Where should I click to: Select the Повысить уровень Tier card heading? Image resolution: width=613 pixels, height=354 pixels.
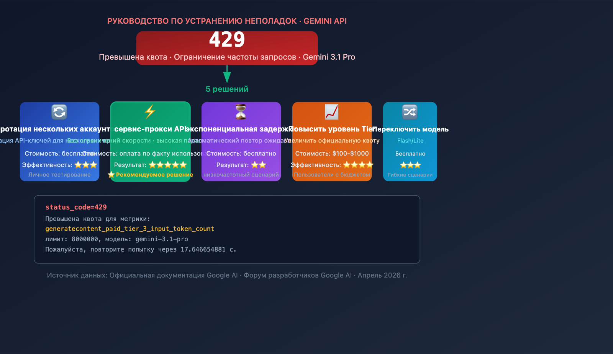pyautogui.click(x=332, y=129)
